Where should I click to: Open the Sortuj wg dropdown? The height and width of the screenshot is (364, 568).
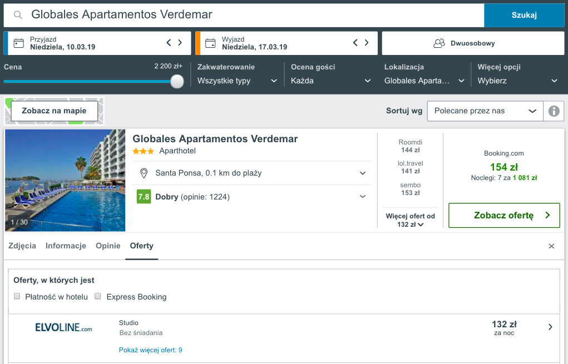pos(485,111)
